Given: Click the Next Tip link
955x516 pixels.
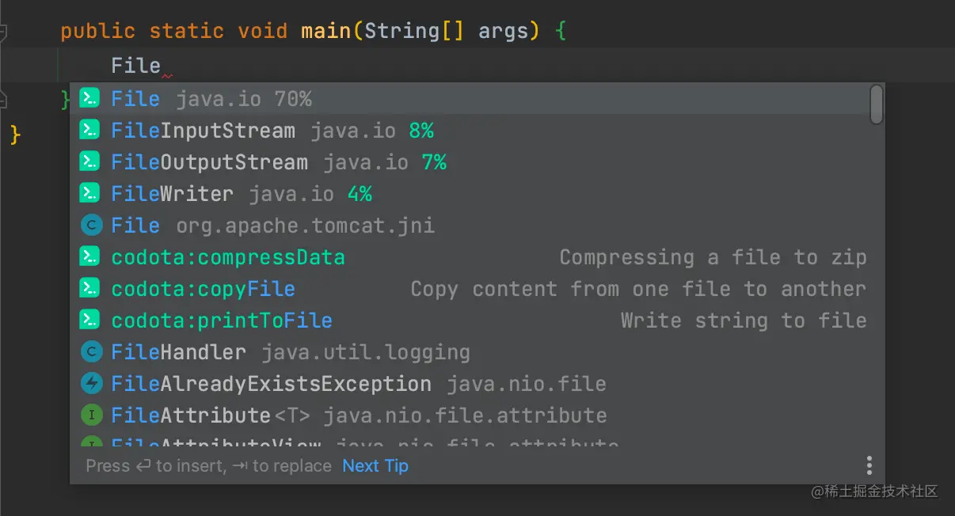Looking at the screenshot, I should pyautogui.click(x=375, y=466).
